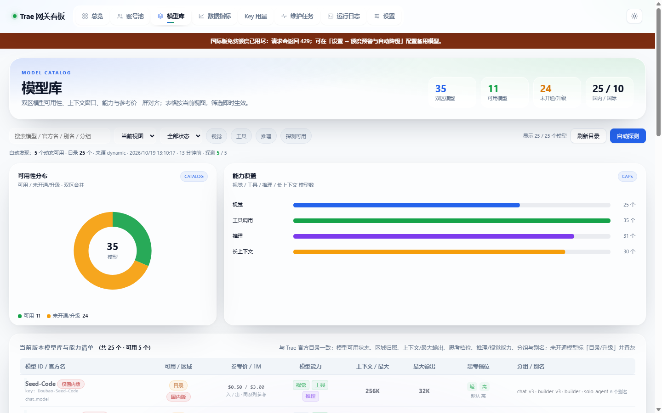Viewport: 662px width, 413px height.
Task: Select the Seed-Code model name
Action: [40, 384]
